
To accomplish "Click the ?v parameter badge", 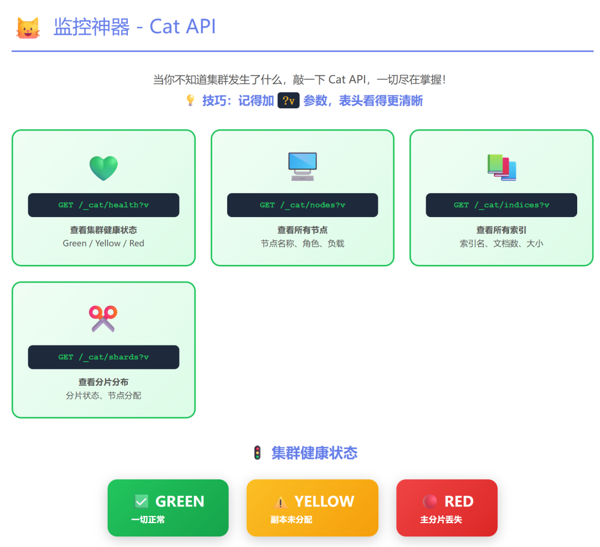I will click(288, 101).
